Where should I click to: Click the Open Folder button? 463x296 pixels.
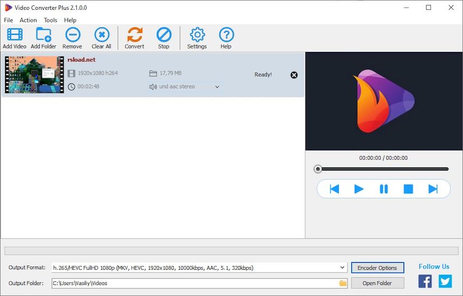[x=377, y=283]
